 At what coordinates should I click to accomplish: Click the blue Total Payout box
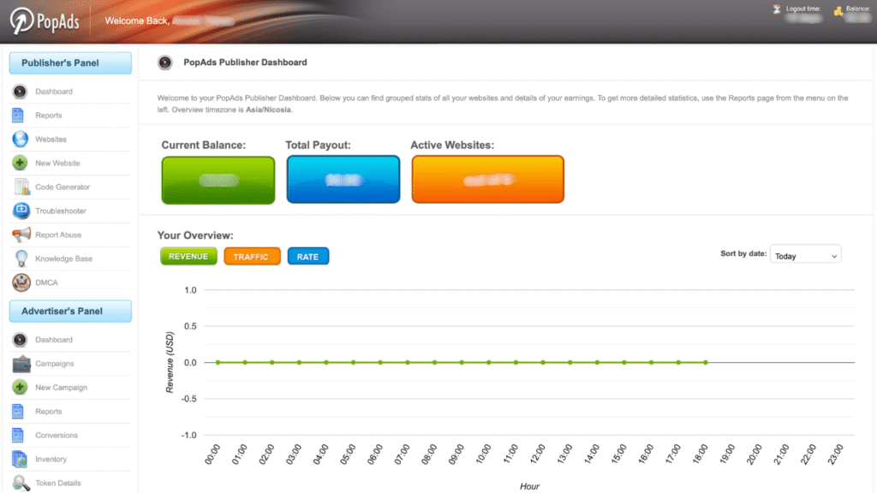click(343, 180)
